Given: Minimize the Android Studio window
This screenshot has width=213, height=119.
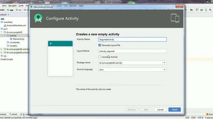Looking at the screenshot, I should (x=207, y=2).
